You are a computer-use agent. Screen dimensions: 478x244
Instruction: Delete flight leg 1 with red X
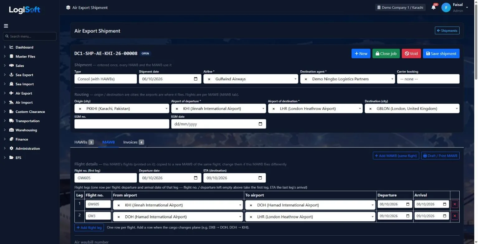pos(455,204)
